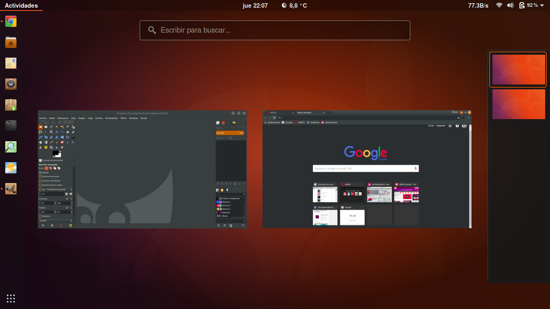Select GIMP's Eraser tool
This screenshot has height=309, width=550.
tap(62, 142)
